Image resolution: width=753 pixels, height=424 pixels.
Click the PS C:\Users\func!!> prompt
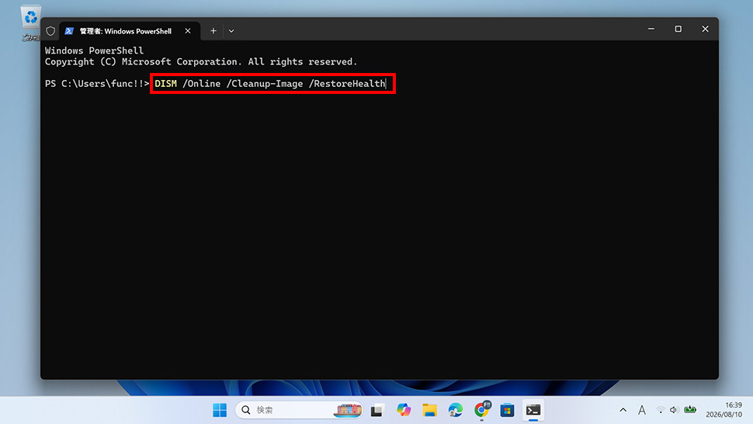pos(97,84)
